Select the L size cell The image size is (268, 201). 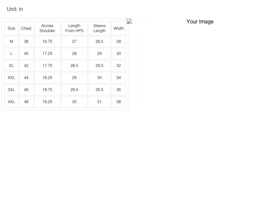(x=11, y=54)
